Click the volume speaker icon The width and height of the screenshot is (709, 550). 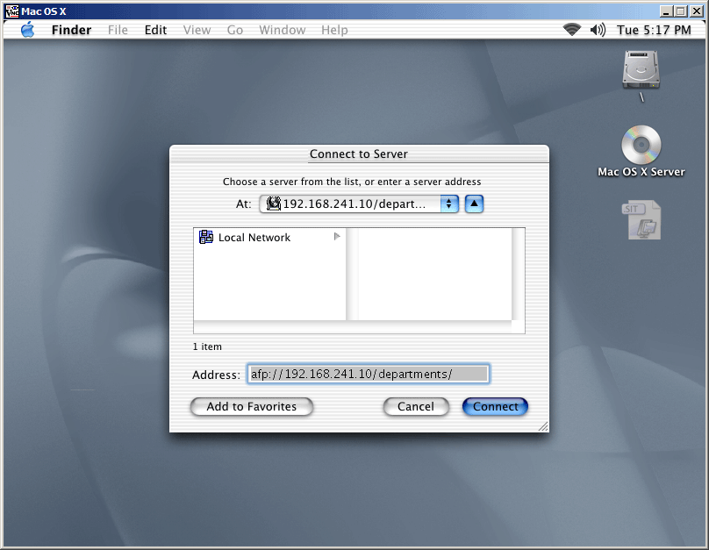(598, 30)
